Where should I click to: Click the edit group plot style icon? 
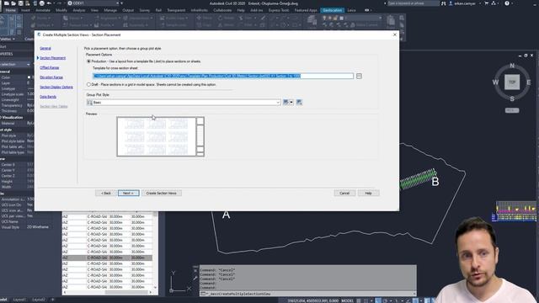click(286, 103)
